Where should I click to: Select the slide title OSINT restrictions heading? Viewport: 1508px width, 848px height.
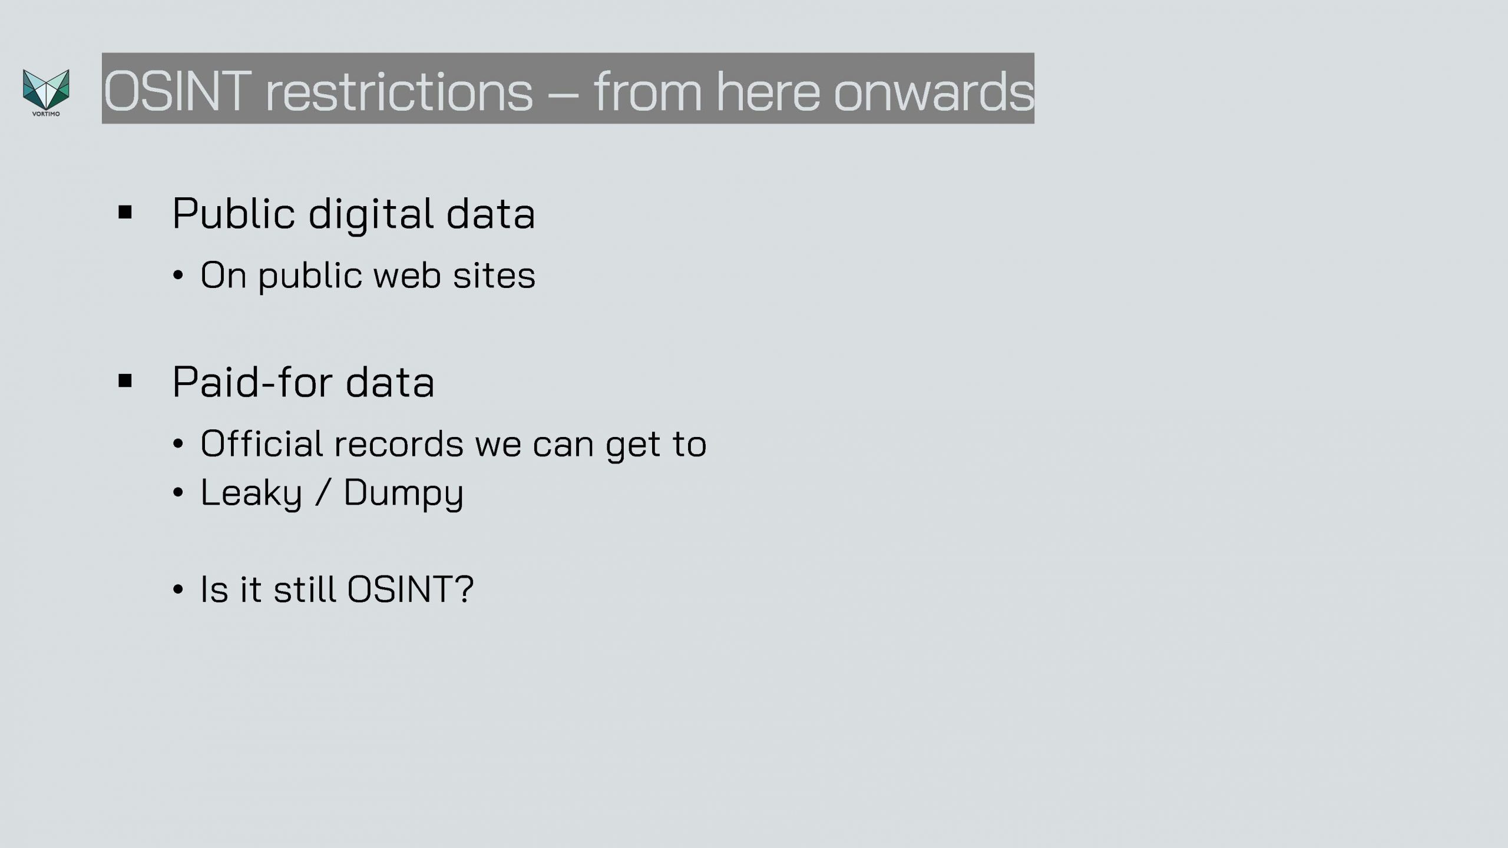pyautogui.click(x=568, y=88)
